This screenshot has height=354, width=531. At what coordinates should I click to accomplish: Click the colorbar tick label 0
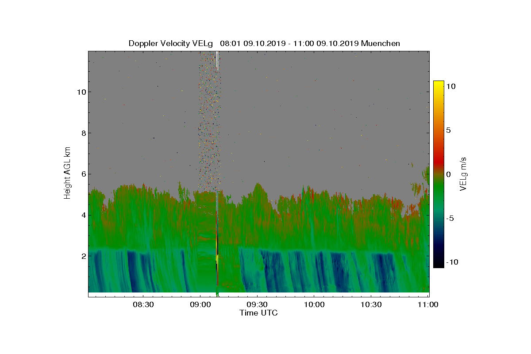[449, 174]
